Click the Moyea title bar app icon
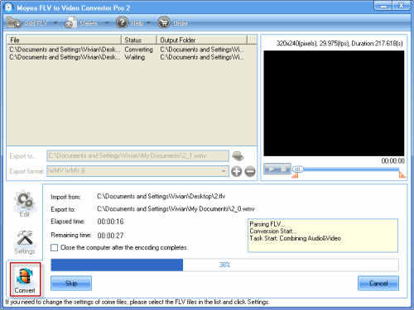The width and height of the screenshot is (414, 310). 8,7
